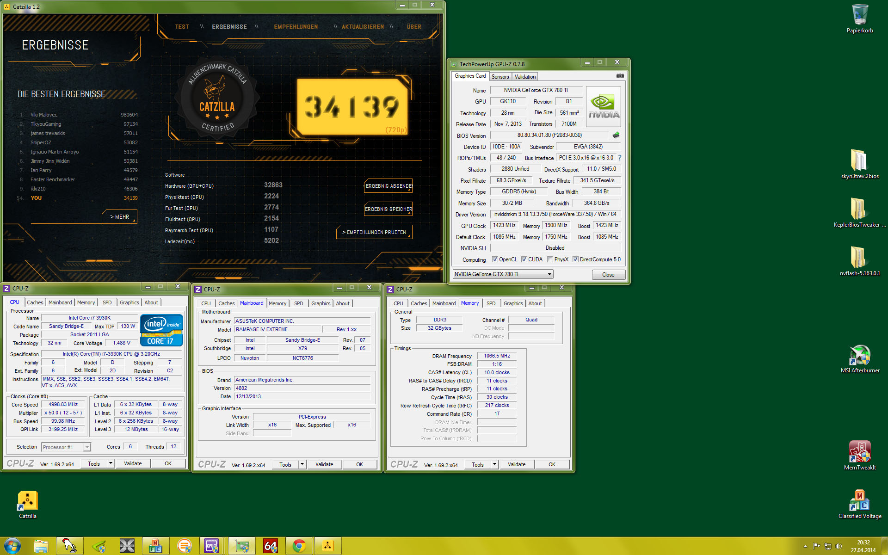Toggle the CUDA checkbox in GPU-Z
The width and height of the screenshot is (888, 555).
tap(524, 259)
